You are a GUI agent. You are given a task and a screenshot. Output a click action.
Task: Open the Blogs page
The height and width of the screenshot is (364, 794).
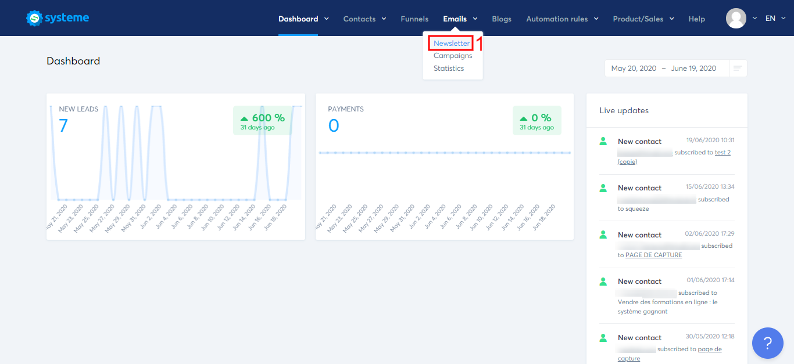point(502,19)
